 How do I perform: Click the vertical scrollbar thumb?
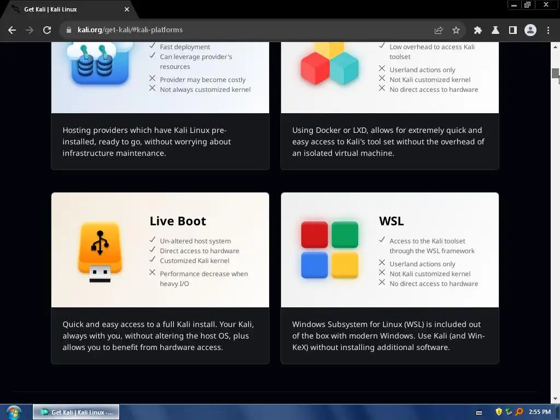555,73
